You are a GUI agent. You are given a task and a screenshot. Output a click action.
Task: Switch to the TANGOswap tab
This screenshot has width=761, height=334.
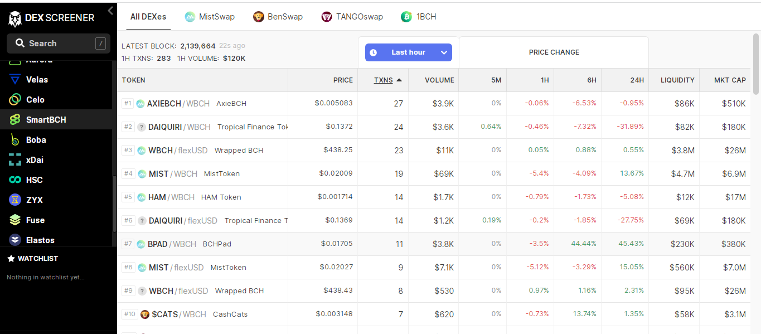click(352, 17)
